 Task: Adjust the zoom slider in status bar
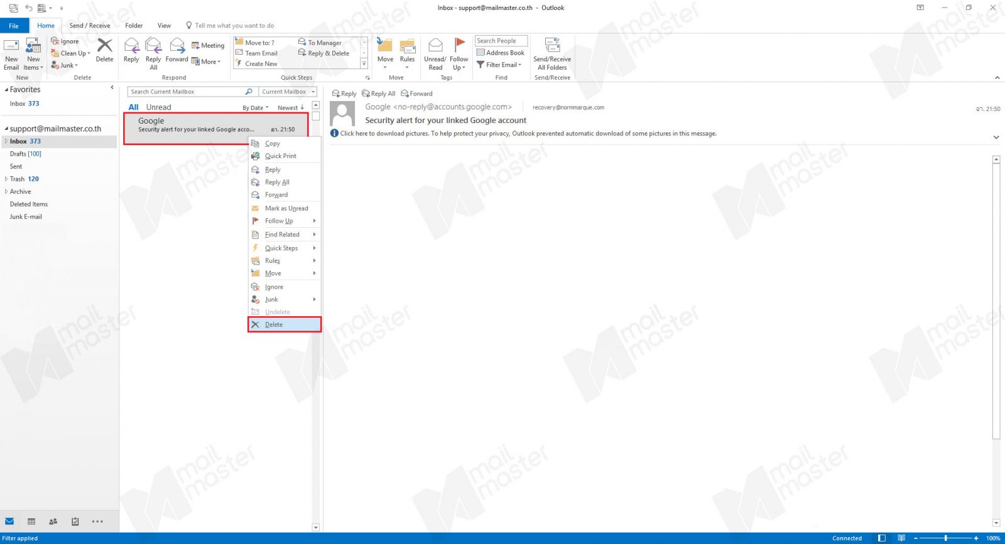pos(945,538)
